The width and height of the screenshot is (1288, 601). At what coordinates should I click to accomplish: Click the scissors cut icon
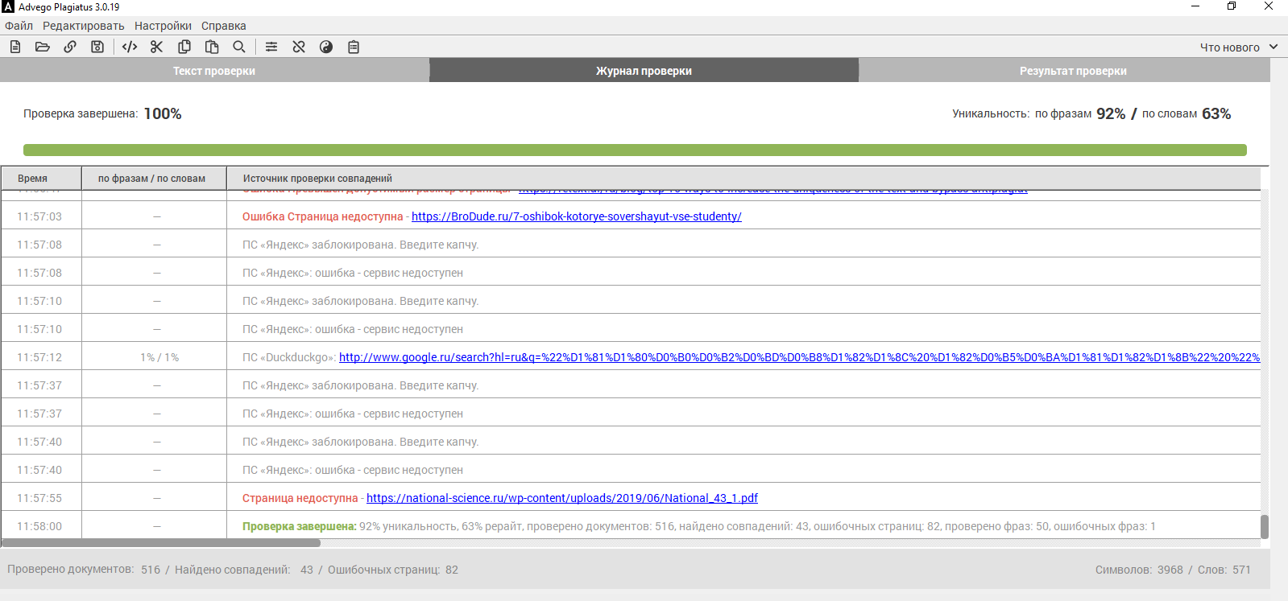157,47
